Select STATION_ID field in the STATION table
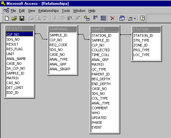 (147, 35)
